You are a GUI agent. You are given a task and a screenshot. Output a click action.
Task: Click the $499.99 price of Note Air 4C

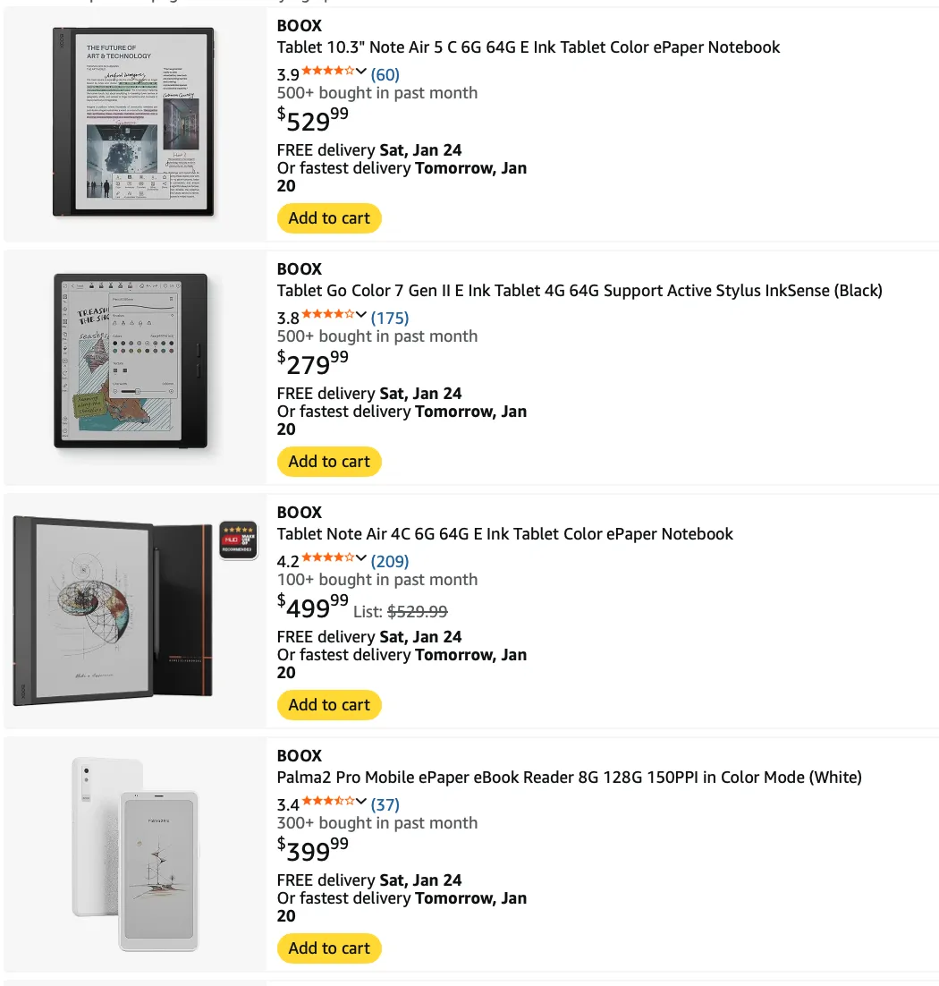coord(313,606)
